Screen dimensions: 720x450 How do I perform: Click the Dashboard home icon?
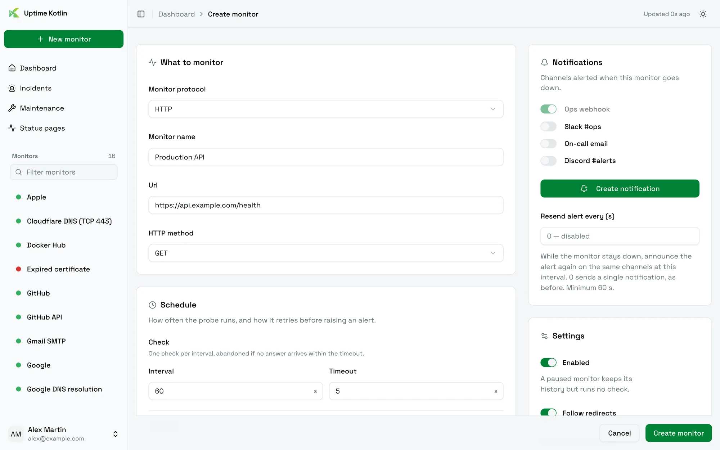[x=12, y=68]
